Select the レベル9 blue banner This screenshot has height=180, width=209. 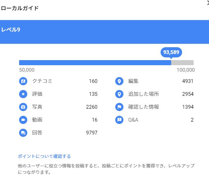104,32
